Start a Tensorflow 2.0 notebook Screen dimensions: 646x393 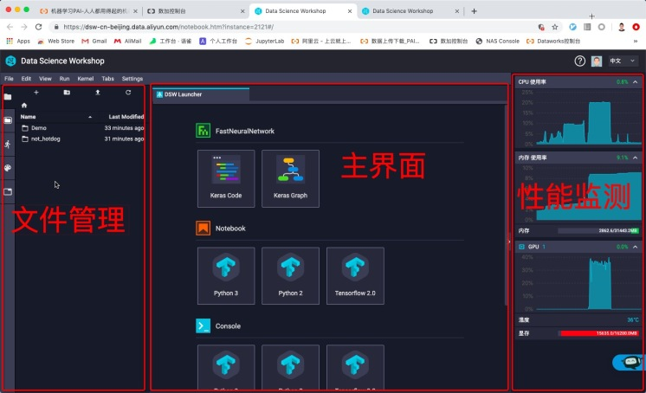click(355, 275)
